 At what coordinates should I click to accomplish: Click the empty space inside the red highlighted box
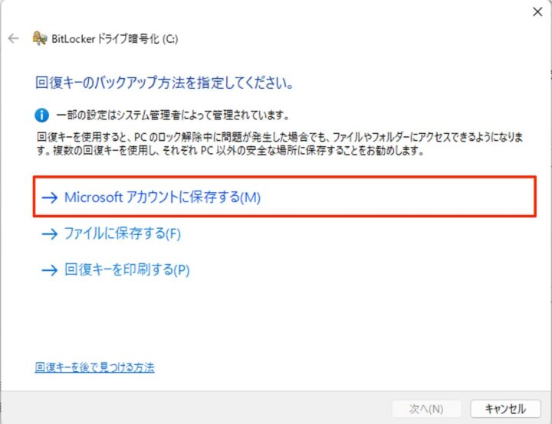pos(398,197)
